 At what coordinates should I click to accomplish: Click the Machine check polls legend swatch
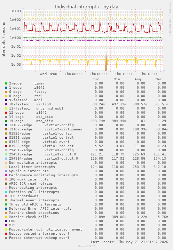(x=6, y=217)
